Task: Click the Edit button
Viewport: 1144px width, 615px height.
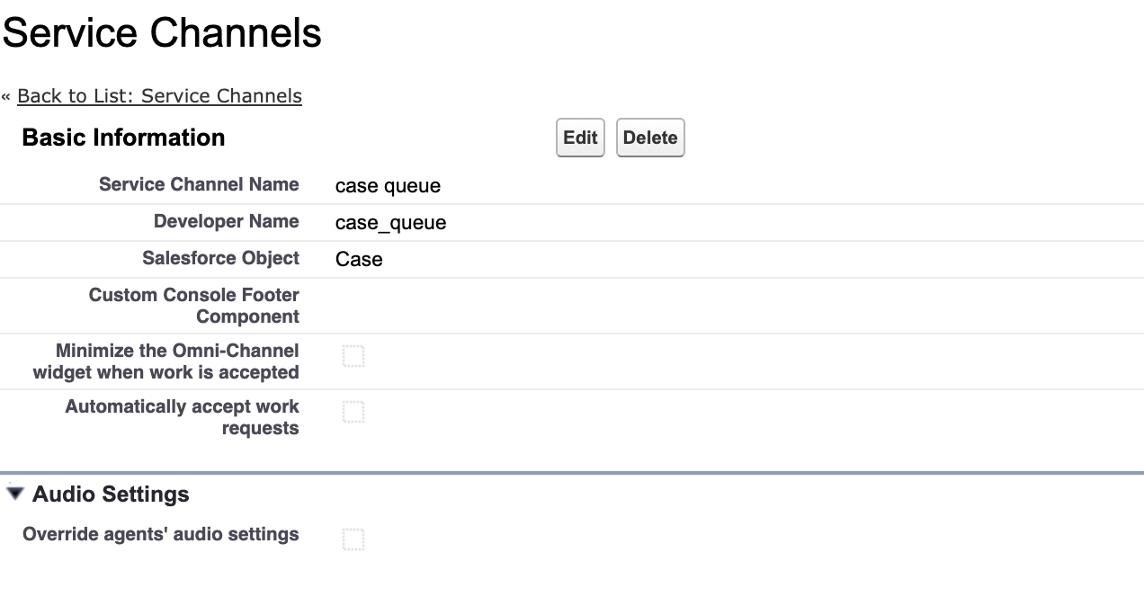Action: click(x=580, y=138)
